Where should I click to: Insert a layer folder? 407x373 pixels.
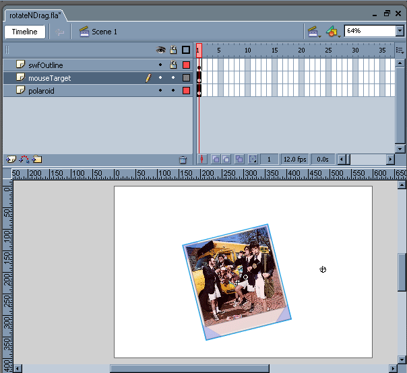pyautogui.click(x=36, y=160)
